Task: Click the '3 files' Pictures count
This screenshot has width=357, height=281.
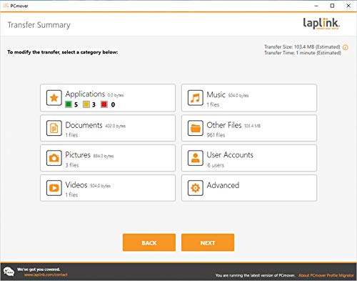Action: click(x=72, y=165)
